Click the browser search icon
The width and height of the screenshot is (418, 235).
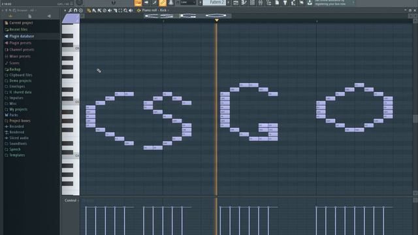(14, 10)
